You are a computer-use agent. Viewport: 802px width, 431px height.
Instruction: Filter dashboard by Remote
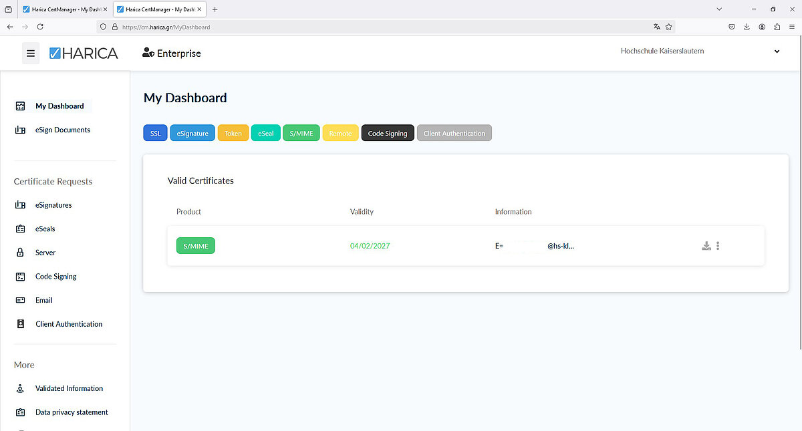coord(340,133)
